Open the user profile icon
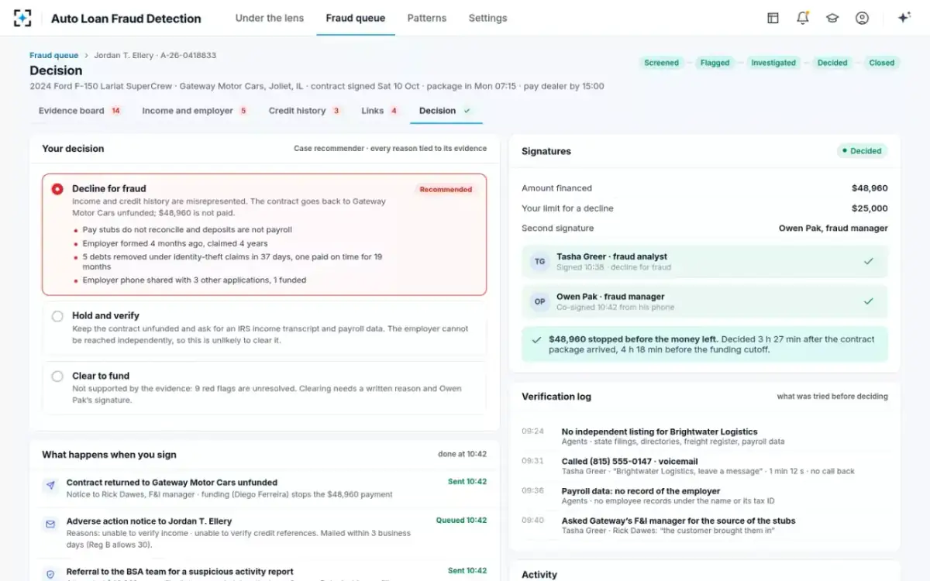The width and height of the screenshot is (930, 581). point(862,18)
